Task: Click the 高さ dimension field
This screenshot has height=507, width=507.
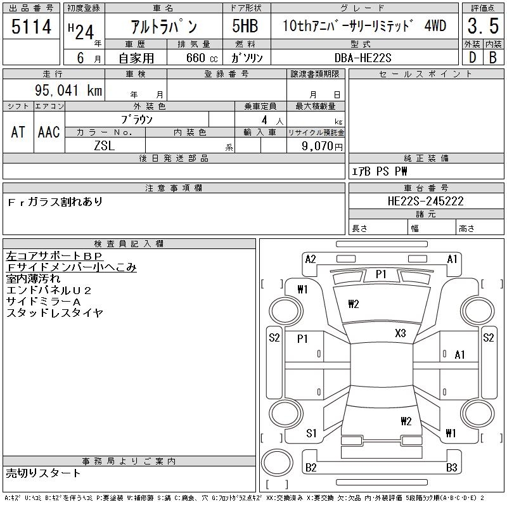Action: click(x=480, y=228)
